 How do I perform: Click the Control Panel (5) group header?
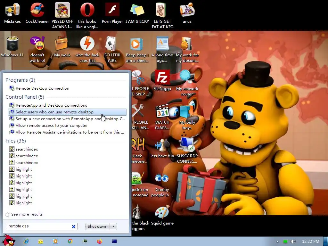click(x=25, y=97)
